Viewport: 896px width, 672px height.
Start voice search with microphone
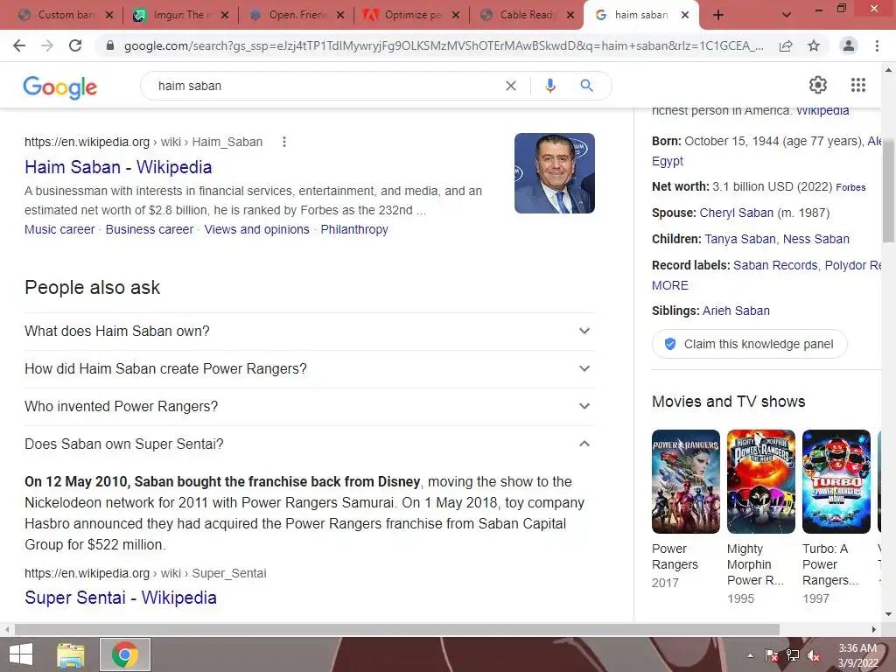550,86
